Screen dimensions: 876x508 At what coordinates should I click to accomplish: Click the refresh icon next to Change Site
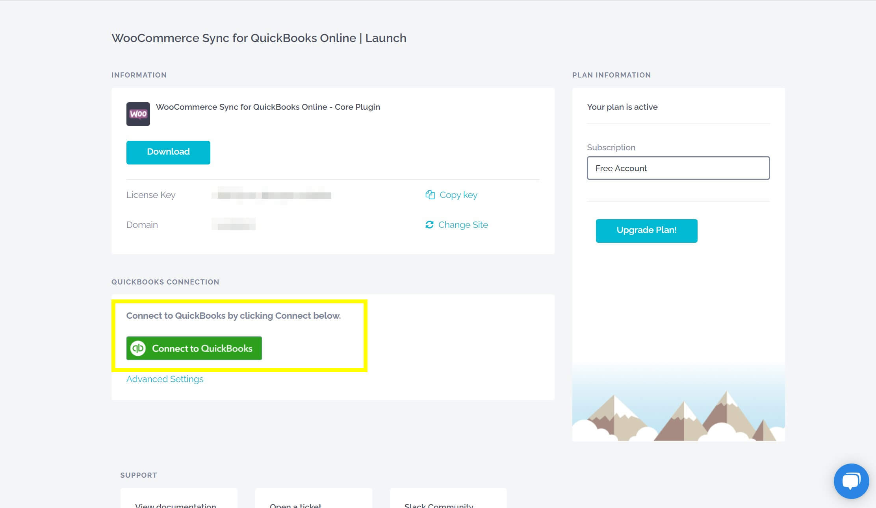(430, 225)
